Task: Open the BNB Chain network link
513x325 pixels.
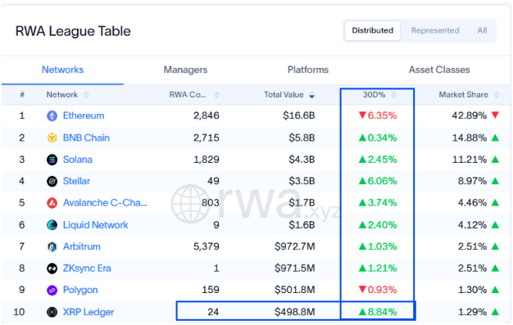Action: point(86,138)
